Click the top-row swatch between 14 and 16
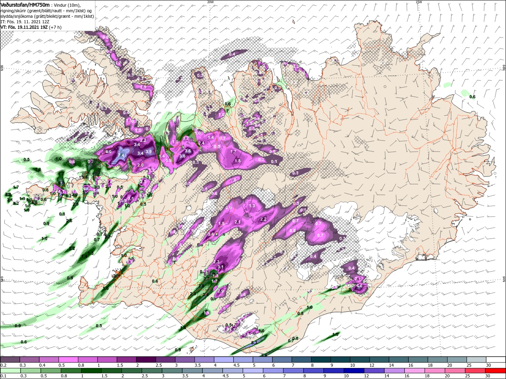The image size is (506, 379). (x=399, y=360)
